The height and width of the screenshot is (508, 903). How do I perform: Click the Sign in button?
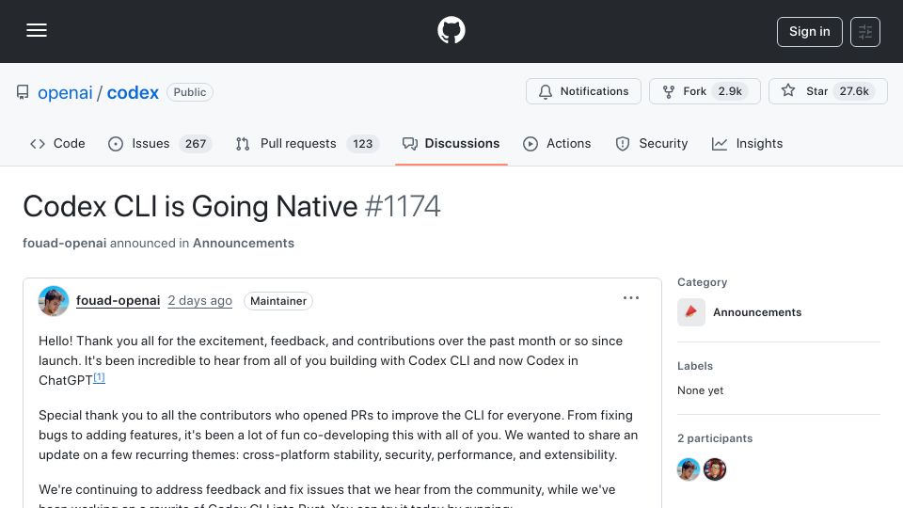809,32
